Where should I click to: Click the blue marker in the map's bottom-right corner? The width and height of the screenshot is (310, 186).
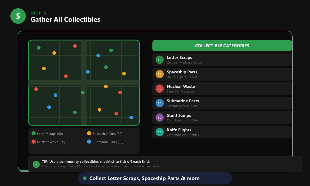tap(131, 118)
